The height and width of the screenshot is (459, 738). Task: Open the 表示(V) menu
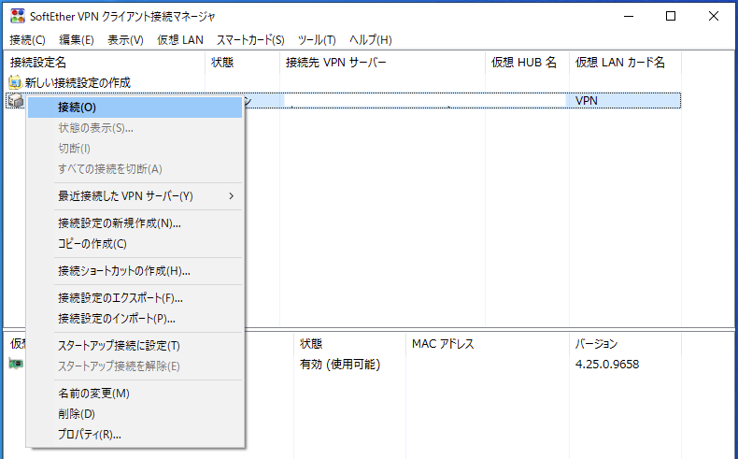[x=125, y=40]
